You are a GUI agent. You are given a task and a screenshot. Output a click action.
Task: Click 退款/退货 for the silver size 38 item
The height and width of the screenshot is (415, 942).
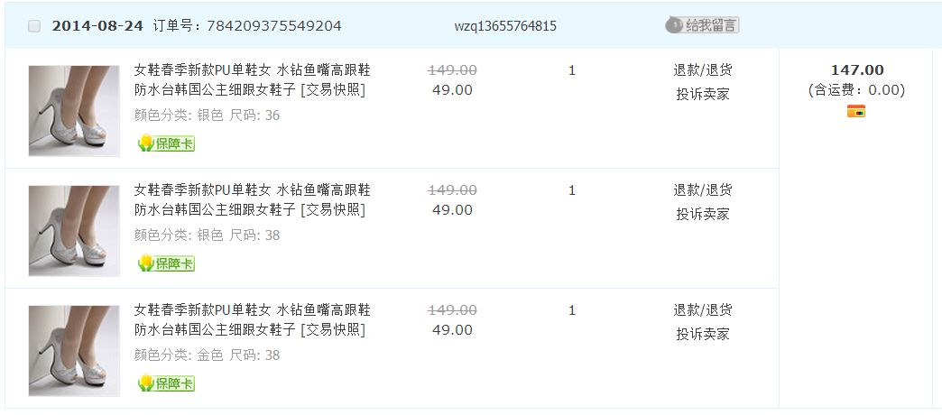coord(702,190)
